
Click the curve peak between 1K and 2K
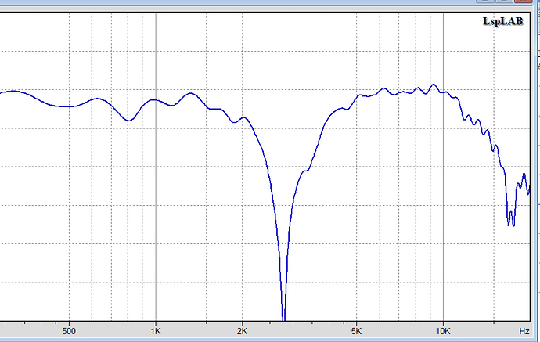190,94
